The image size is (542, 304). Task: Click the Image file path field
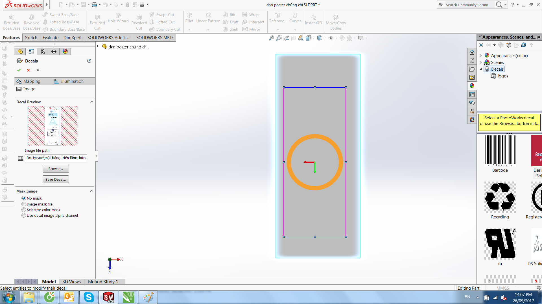(56, 158)
